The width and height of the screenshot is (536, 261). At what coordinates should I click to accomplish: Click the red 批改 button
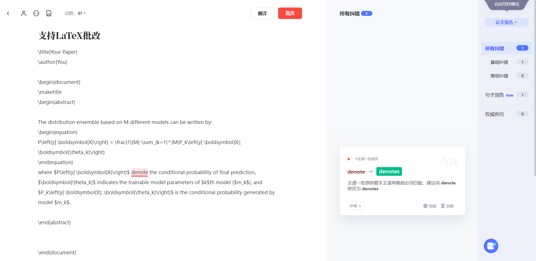coord(290,13)
